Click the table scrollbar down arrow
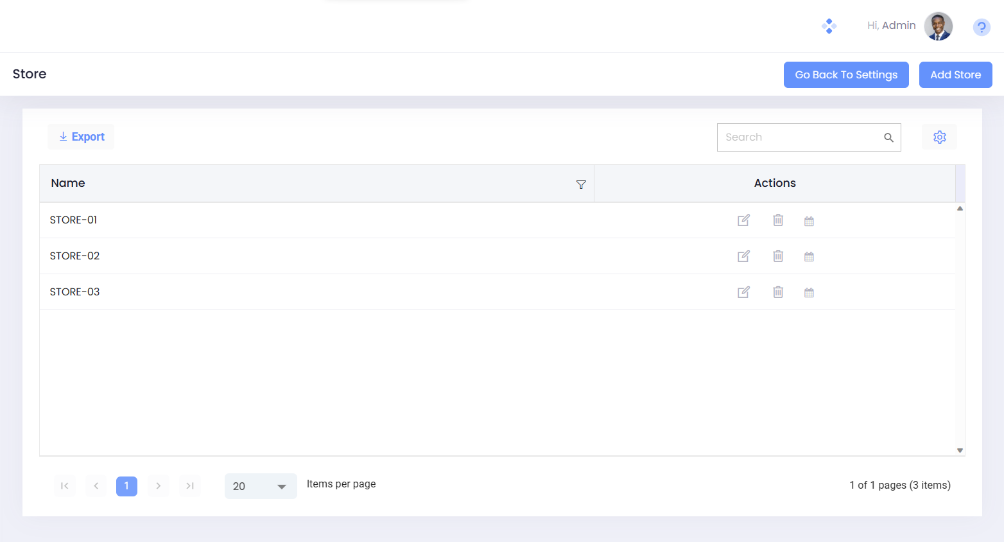 [x=960, y=450]
